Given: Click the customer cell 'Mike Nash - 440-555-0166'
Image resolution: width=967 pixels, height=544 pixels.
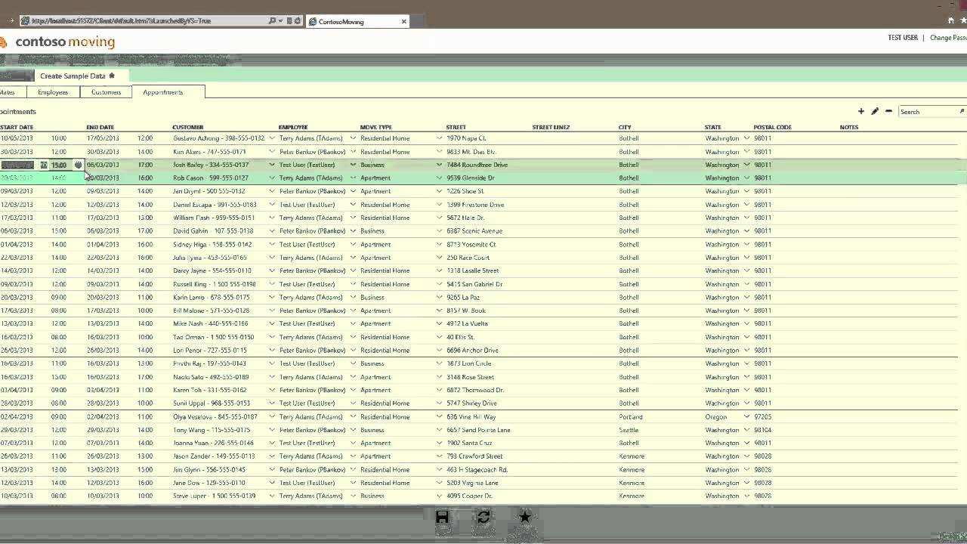Looking at the screenshot, I should pyautogui.click(x=211, y=323).
